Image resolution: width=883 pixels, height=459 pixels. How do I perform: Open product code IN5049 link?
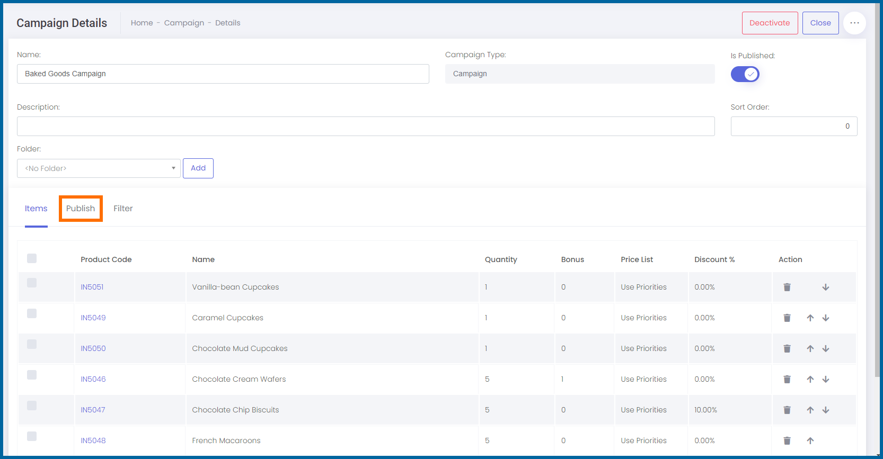pos(93,318)
